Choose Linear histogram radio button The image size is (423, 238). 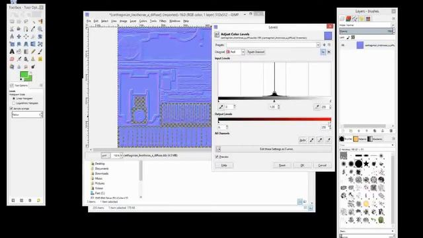pyautogui.click(x=14, y=99)
